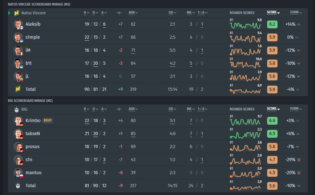
Task: Sort BIG table by K column
Action: (86, 109)
